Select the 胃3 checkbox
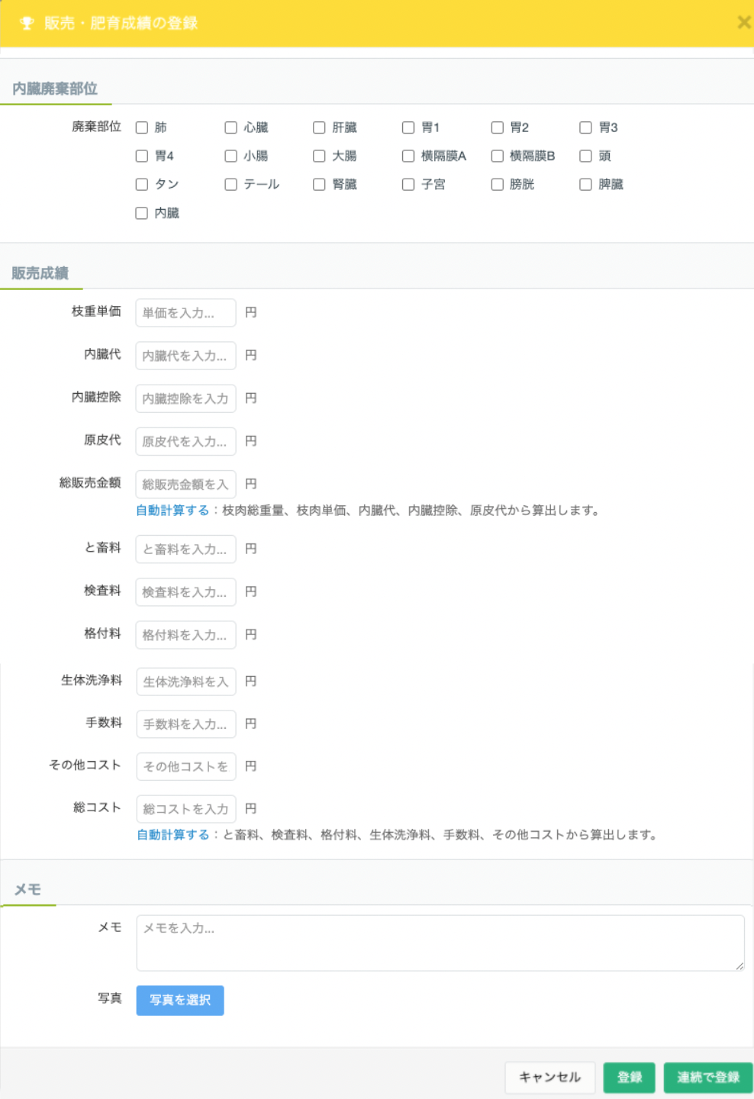This screenshot has width=754, height=1099. 585,127
